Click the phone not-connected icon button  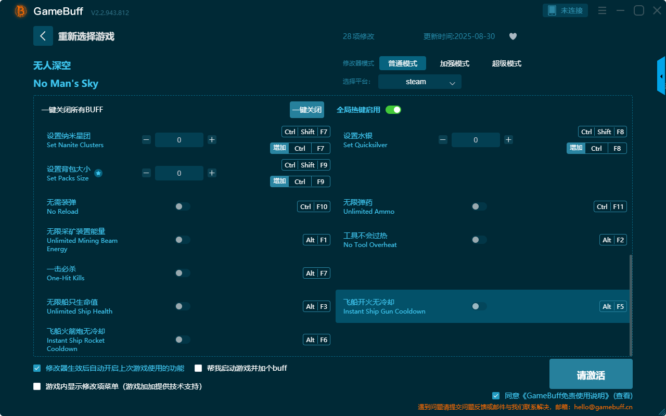(x=566, y=10)
